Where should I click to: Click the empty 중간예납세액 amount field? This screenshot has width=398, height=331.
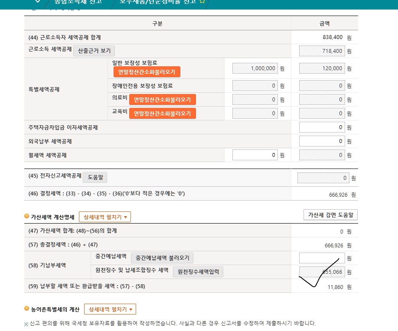(x=322, y=258)
